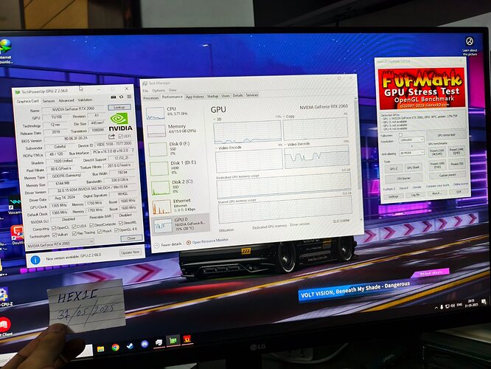Screen dimensions: 491x369
Task: Click Lookup button in GPU-Z
Action: 119,107
